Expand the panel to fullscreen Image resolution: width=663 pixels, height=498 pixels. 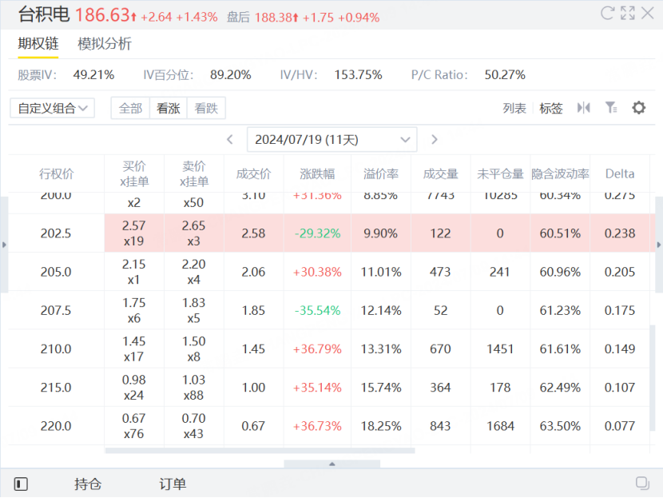point(628,13)
